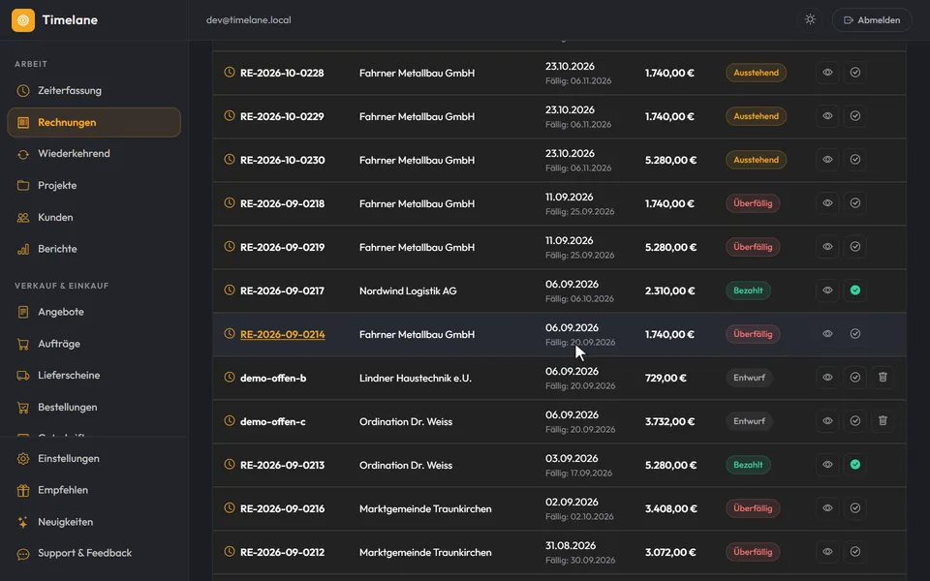
Task: View invoice RE-2026-10-0230 with eye icon
Action: pos(827,160)
